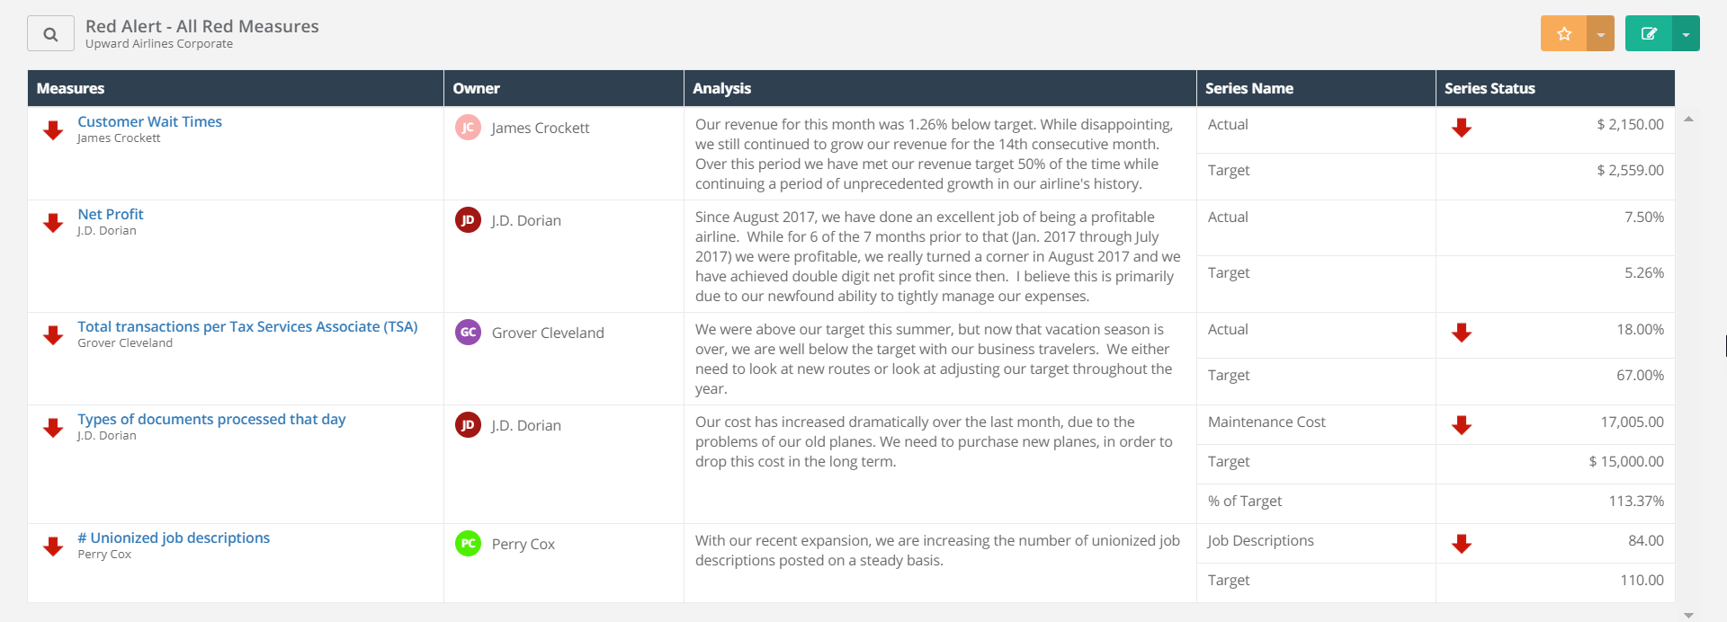The image size is (1727, 622).
Task: Click Perry Cox's PC avatar icon
Action: point(468,544)
